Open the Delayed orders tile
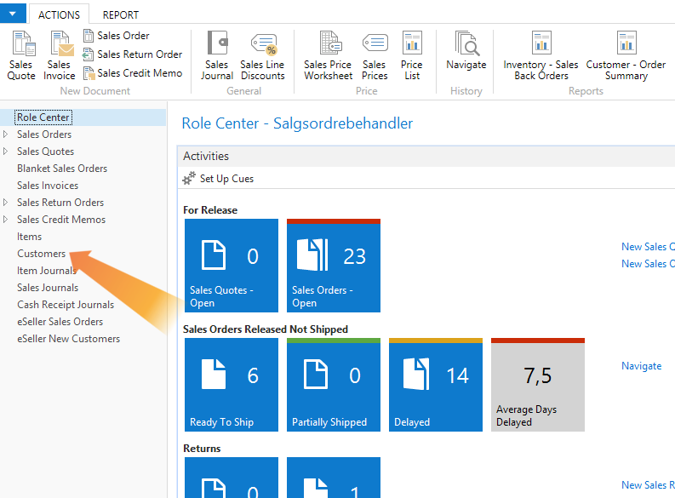The height and width of the screenshot is (498, 675). [x=436, y=385]
